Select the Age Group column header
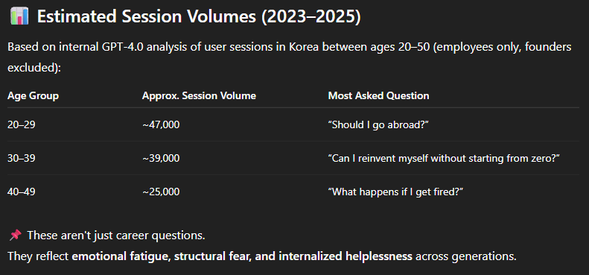589x275 pixels. coord(33,96)
